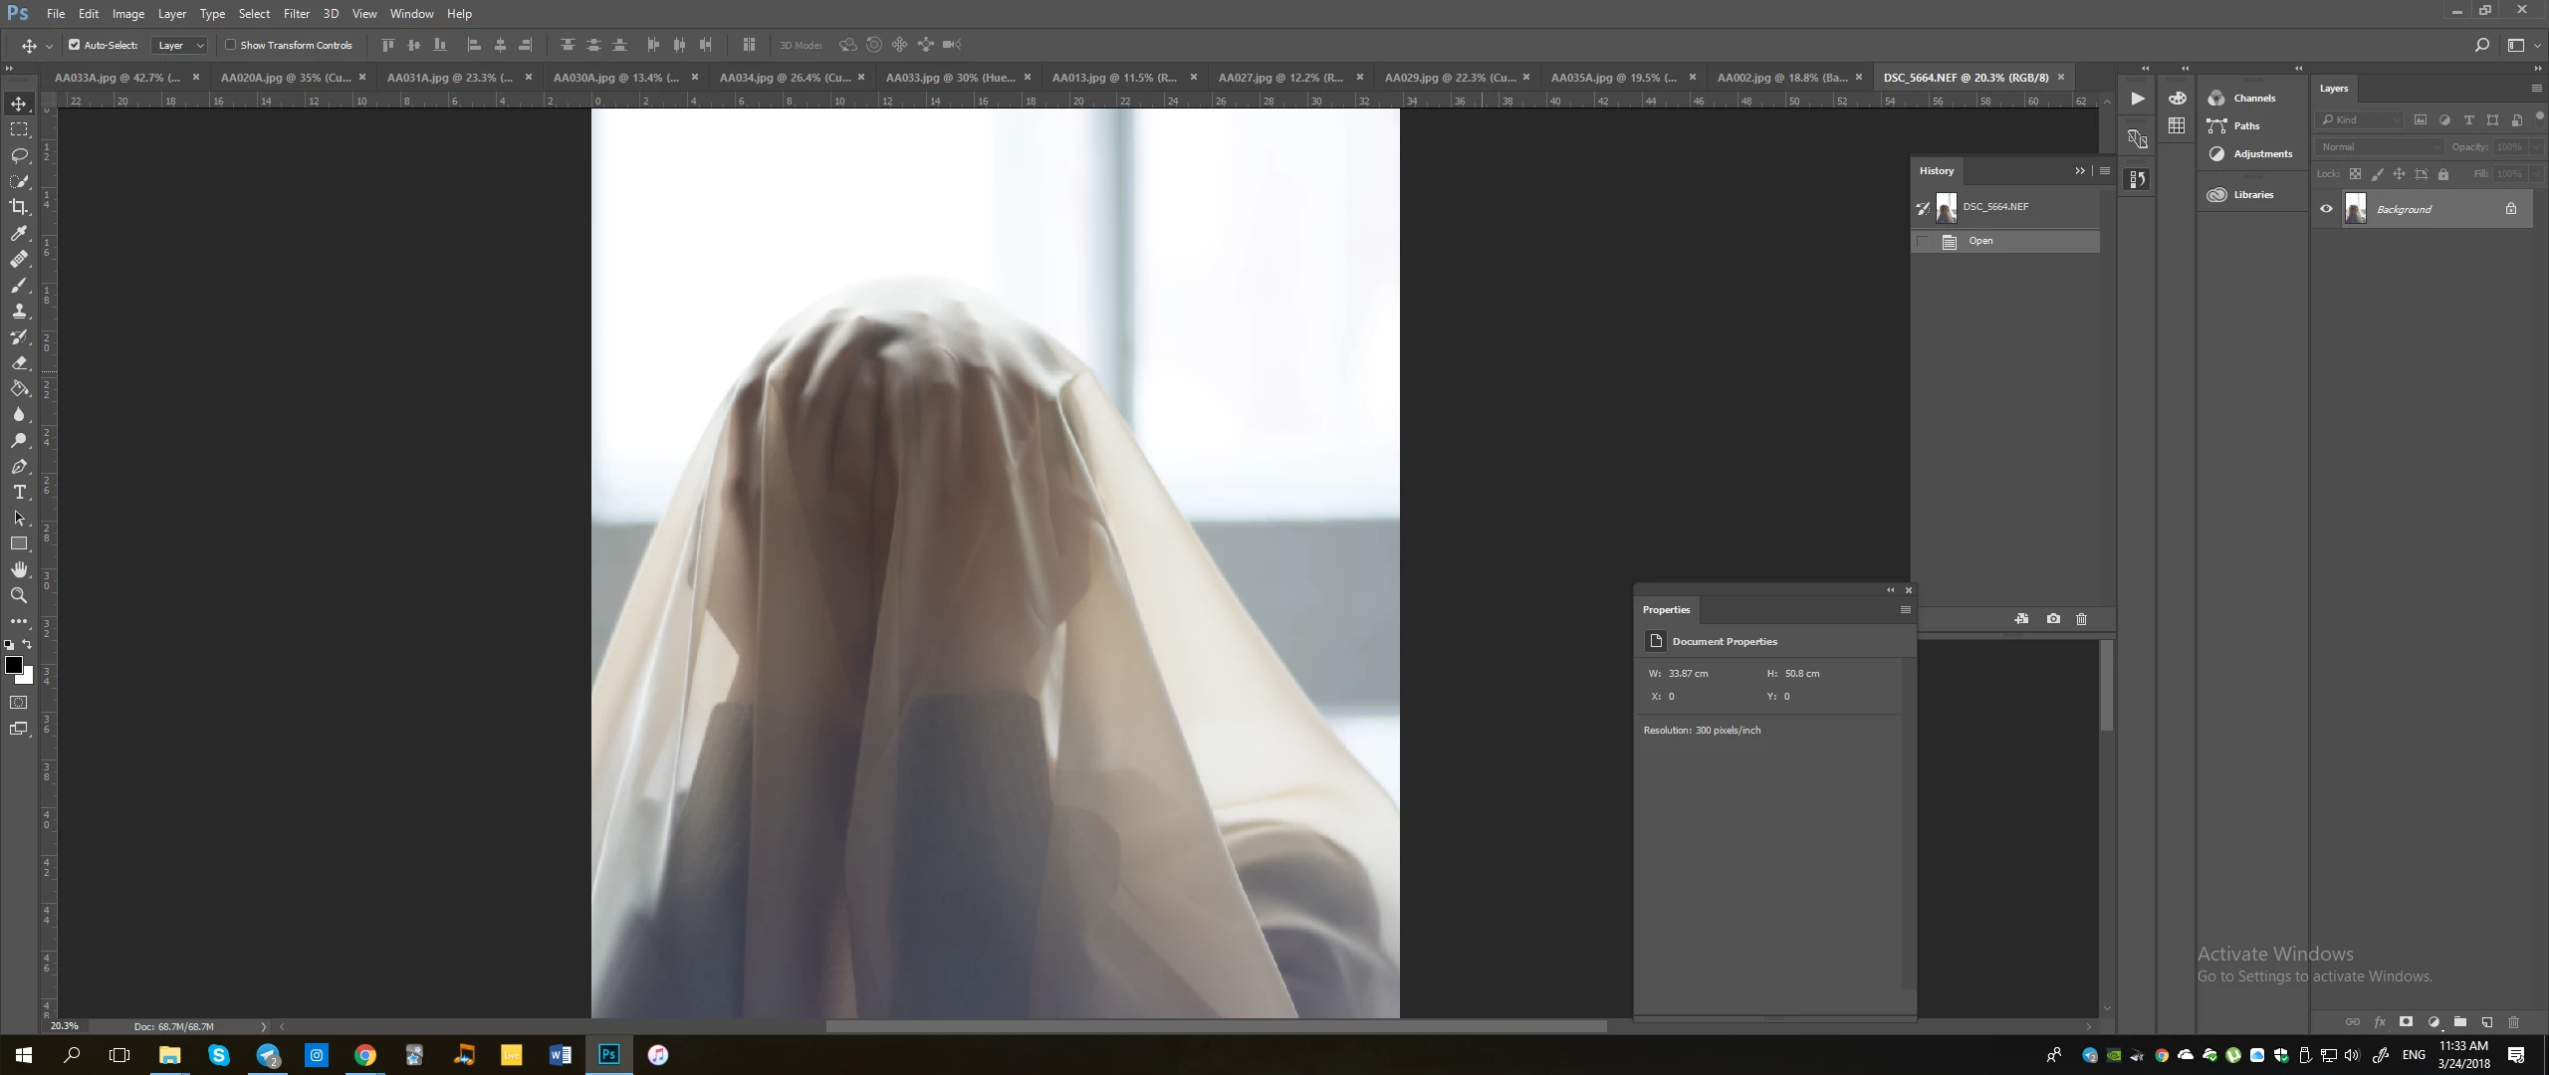Viewport: 2549px width, 1075px height.
Task: Create new snapshot camera icon in History
Action: click(2053, 619)
